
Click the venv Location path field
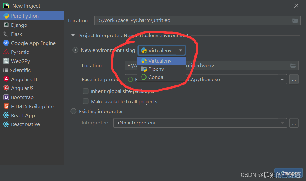[212, 66]
